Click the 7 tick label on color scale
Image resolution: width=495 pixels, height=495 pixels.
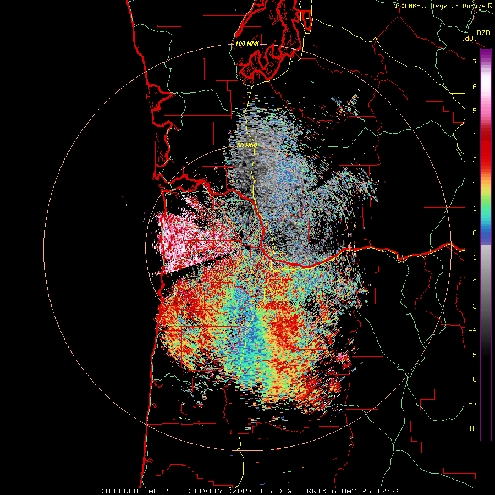click(475, 62)
